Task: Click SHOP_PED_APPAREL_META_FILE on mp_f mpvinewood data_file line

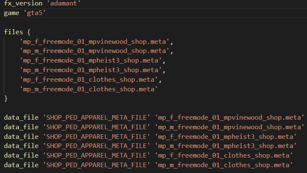Action: tap(96, 118)
